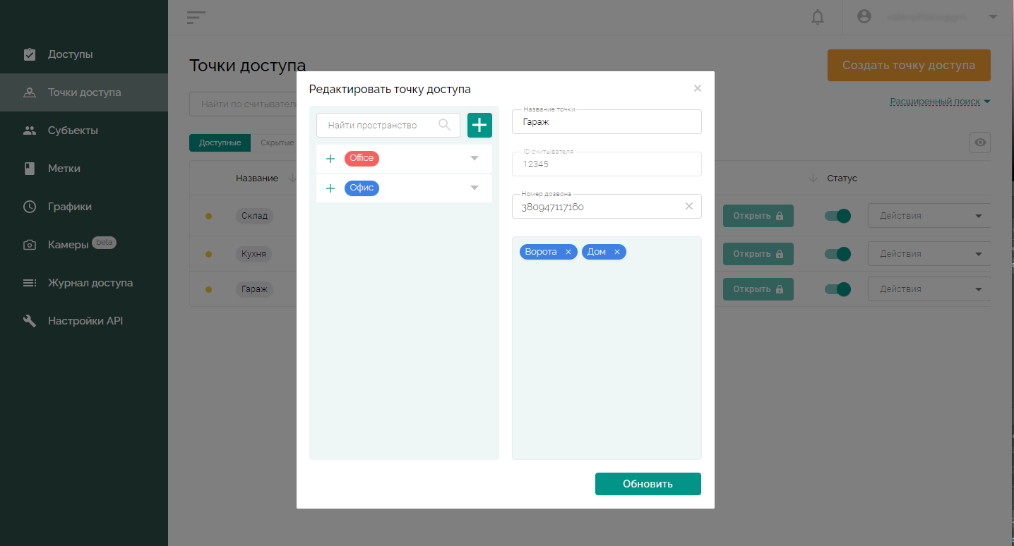
Task: Clear the Номер дозвона field with x
Action: [689, 206]
